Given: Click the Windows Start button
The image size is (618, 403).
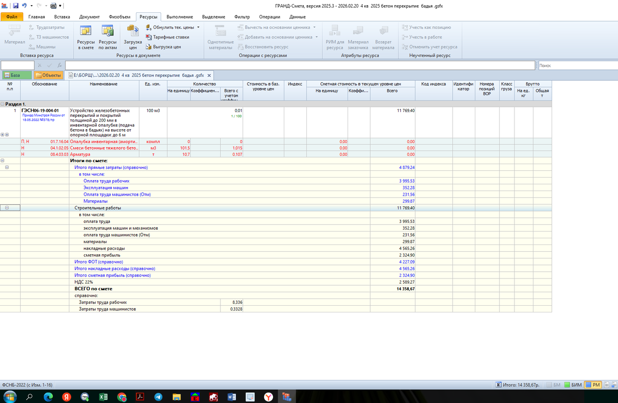Looking at the screenshot, I should point(10,397).
